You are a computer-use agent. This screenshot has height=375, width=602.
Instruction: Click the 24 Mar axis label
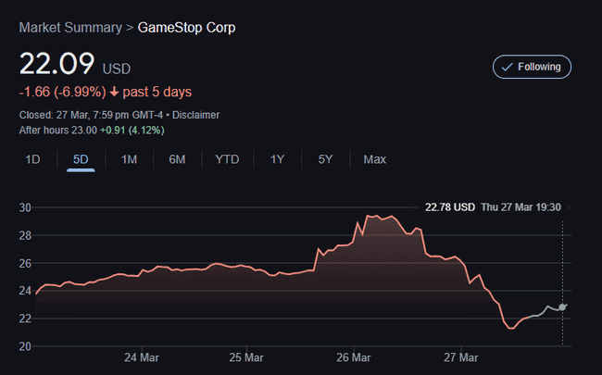click(x=141, y=357)
